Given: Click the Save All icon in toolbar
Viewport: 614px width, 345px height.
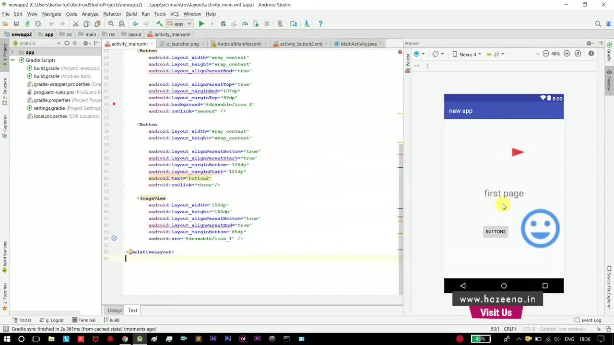Looking at the screenshot, I should click(x=16, y=23).
